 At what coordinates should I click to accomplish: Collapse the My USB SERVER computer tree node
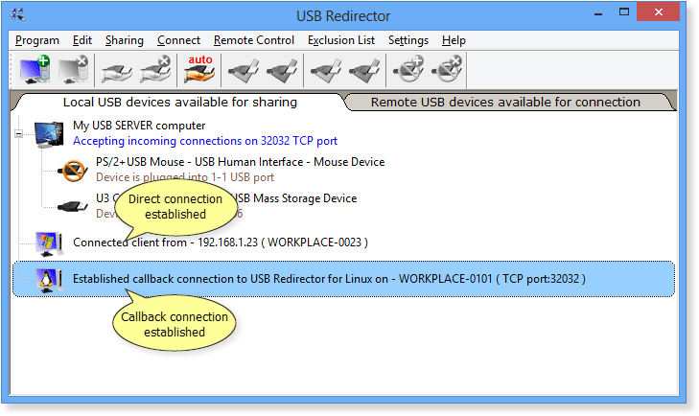click(19, 133)
